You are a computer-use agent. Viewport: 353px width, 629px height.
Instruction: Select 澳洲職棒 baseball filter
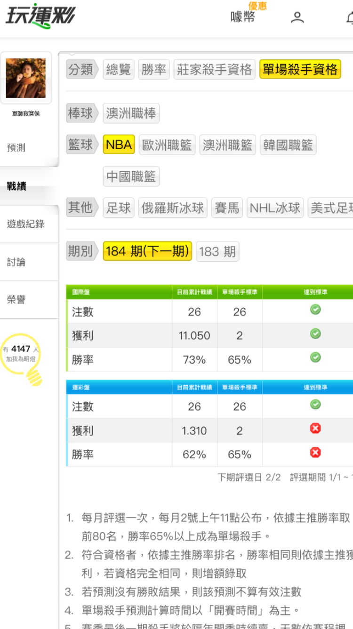pos(131,113)
